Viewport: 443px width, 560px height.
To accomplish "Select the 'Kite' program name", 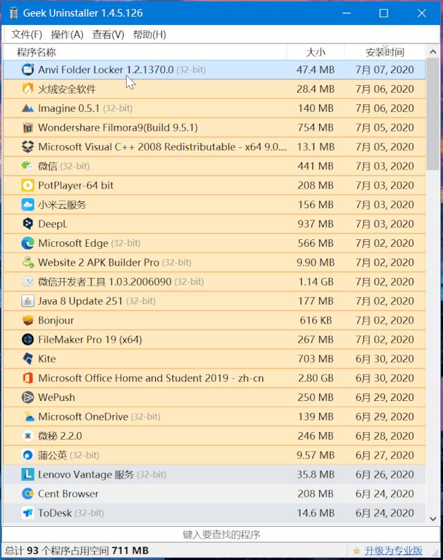I will [47, 359].
